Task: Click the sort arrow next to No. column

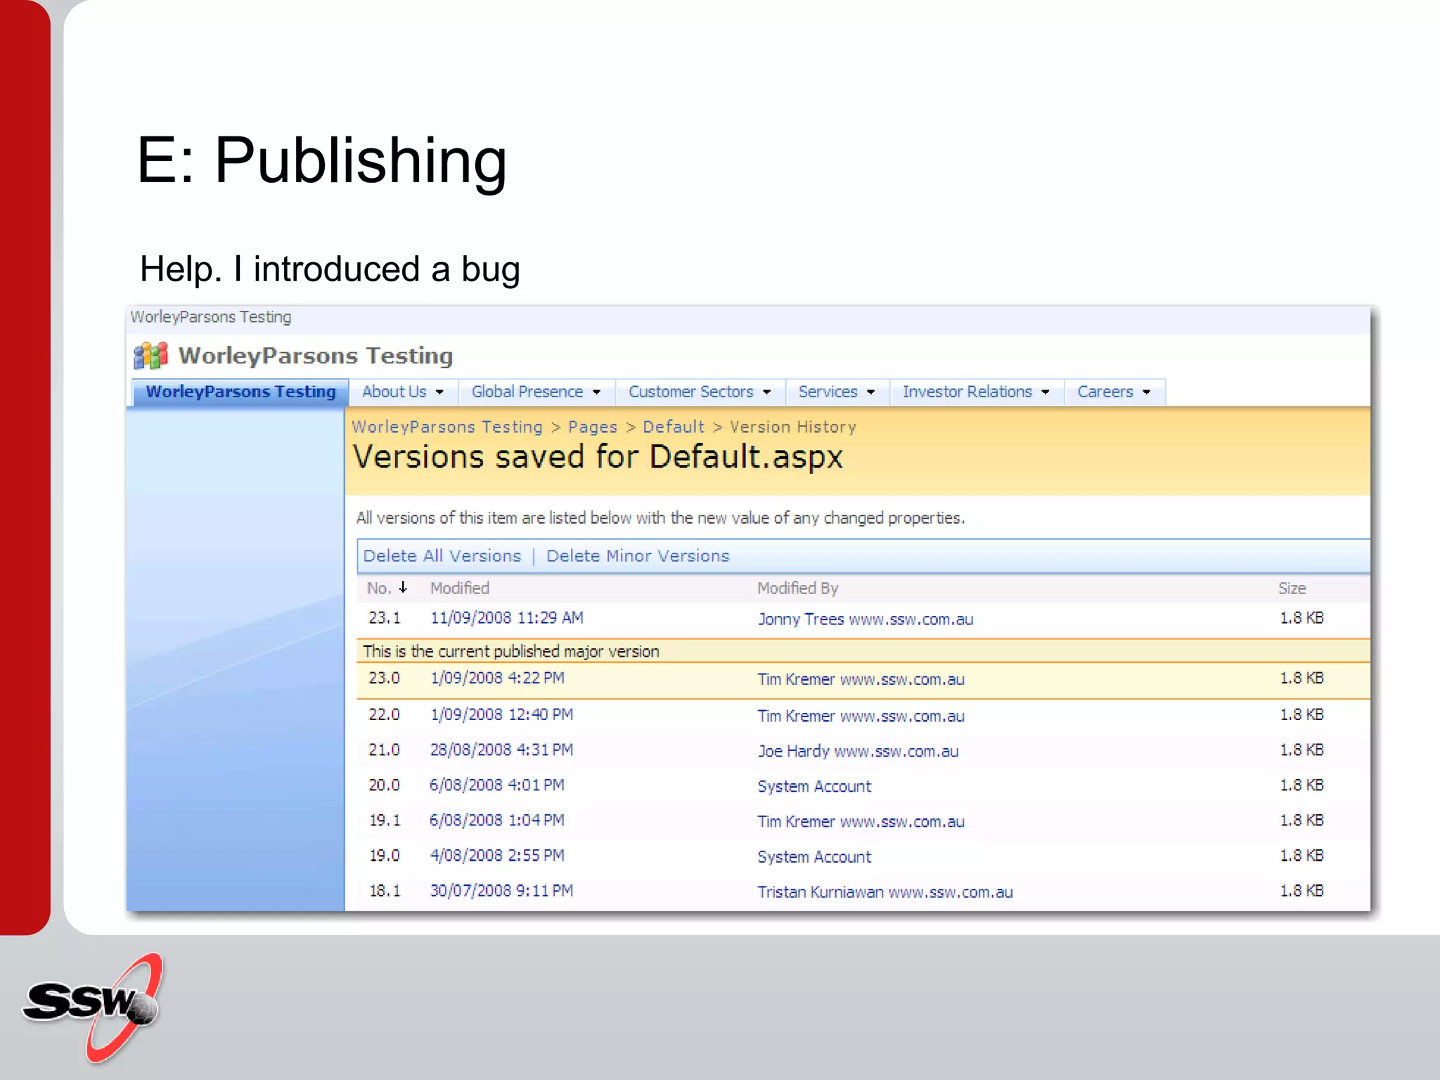Action: point(403,587)
